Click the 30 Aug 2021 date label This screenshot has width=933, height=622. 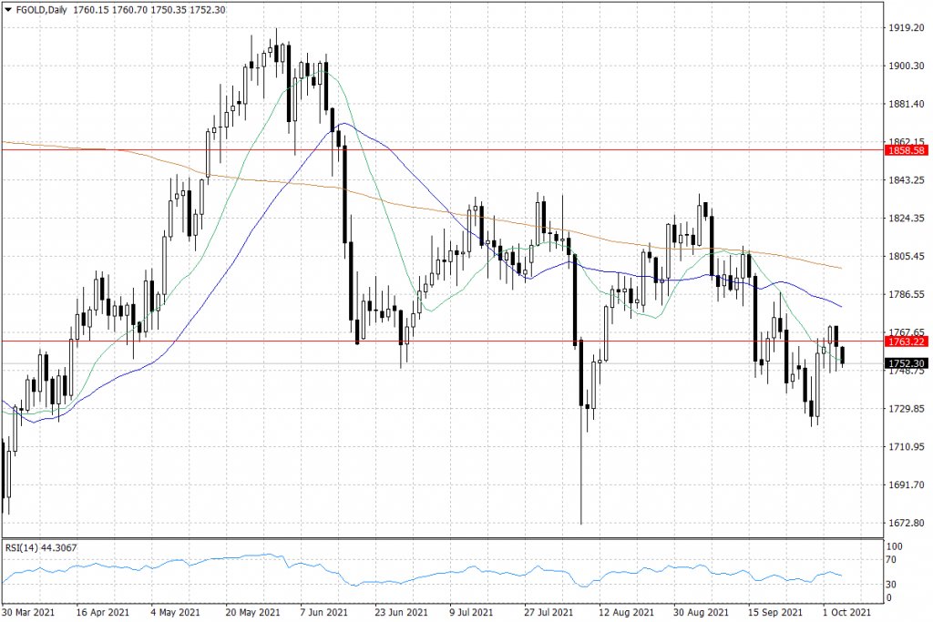tap(701, 612)
